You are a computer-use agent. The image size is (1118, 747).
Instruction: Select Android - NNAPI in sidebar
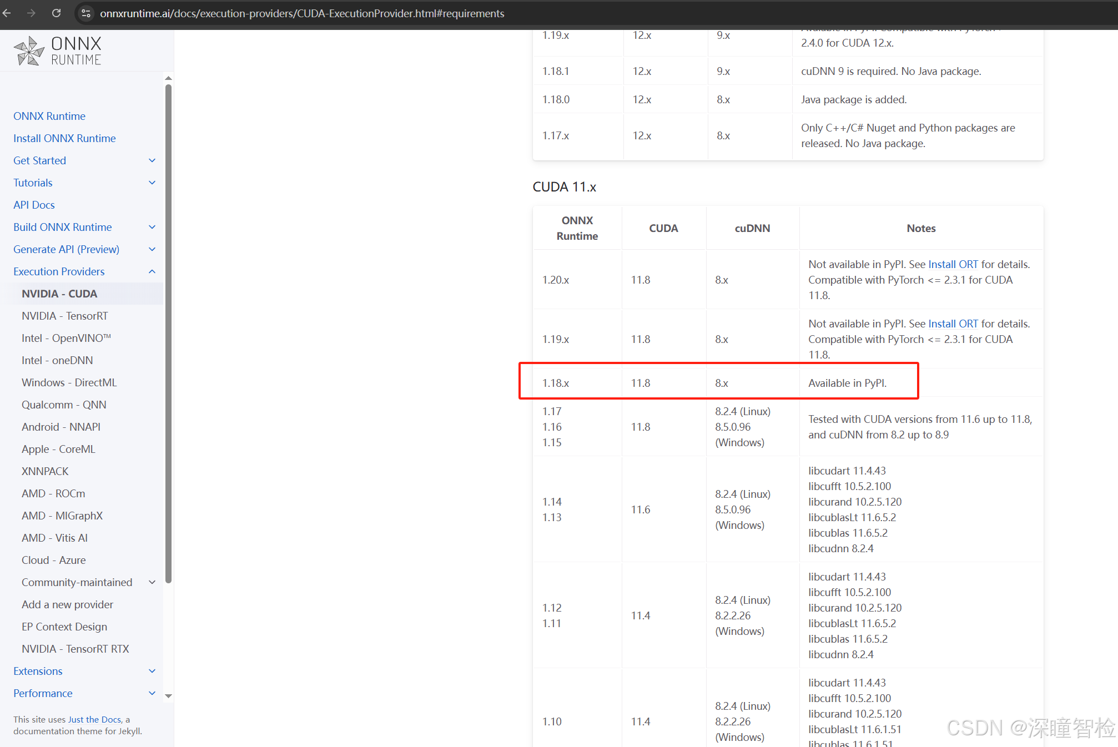pyautogui.click(x=61, y=427)
